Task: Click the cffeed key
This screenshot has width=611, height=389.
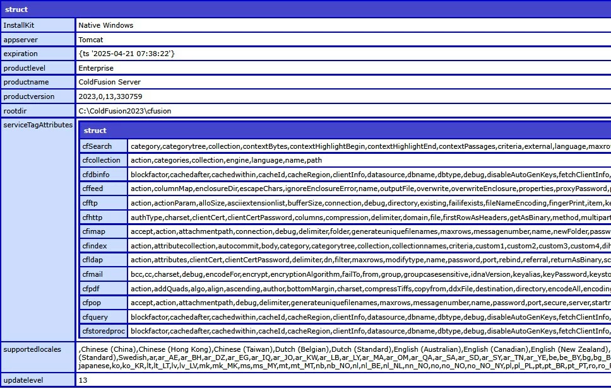Action: coord(104,189)
